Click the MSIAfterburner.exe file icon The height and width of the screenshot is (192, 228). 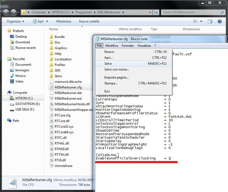click(51, 98)
